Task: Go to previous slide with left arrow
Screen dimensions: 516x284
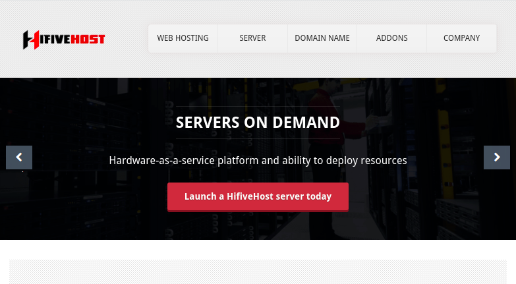Action: click(19, 157)
